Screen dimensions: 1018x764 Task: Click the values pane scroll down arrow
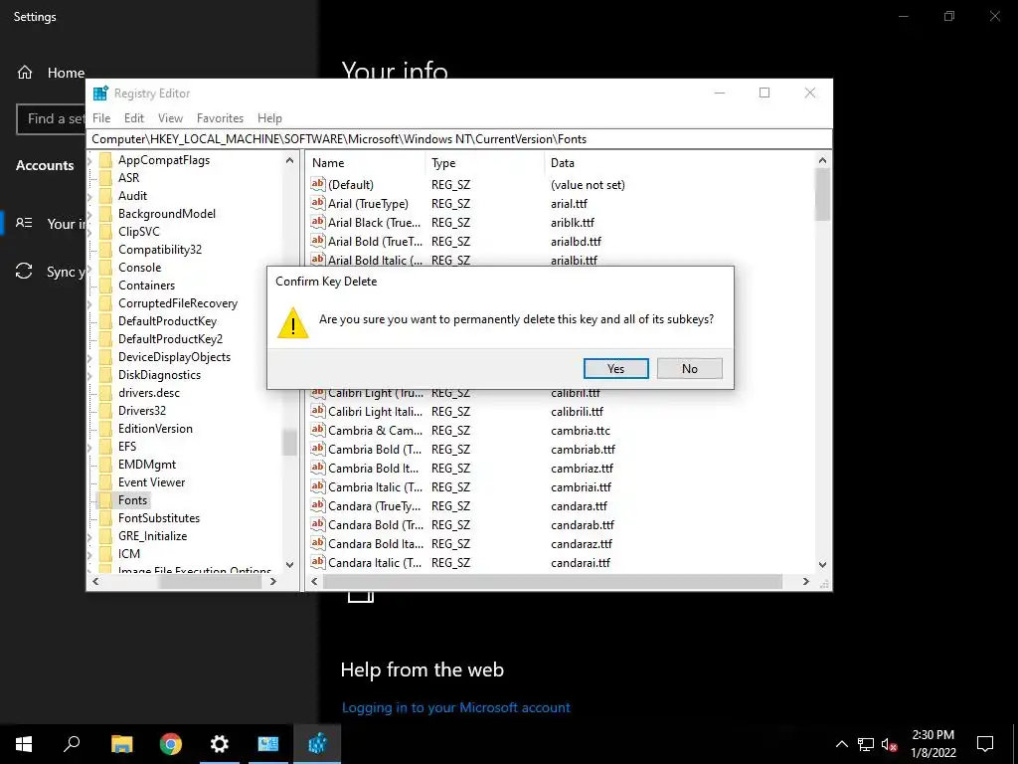pyautogui.click(x=822, y=565)
